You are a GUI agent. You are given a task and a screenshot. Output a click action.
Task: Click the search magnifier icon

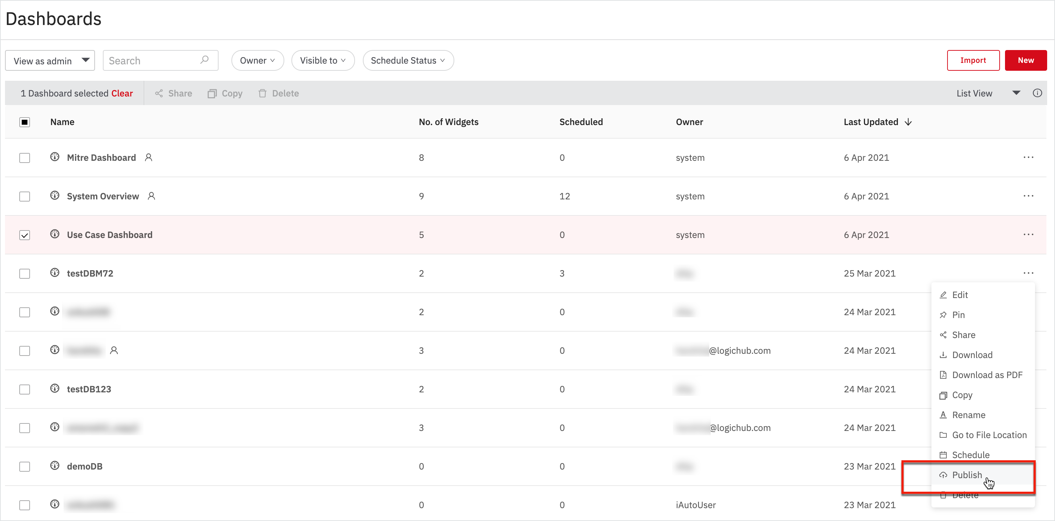204,60
